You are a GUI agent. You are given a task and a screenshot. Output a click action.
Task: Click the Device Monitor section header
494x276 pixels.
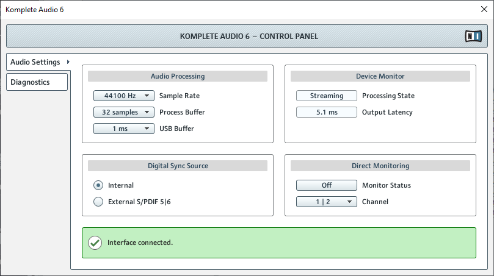pyautogui.click(x=380, y=76)
